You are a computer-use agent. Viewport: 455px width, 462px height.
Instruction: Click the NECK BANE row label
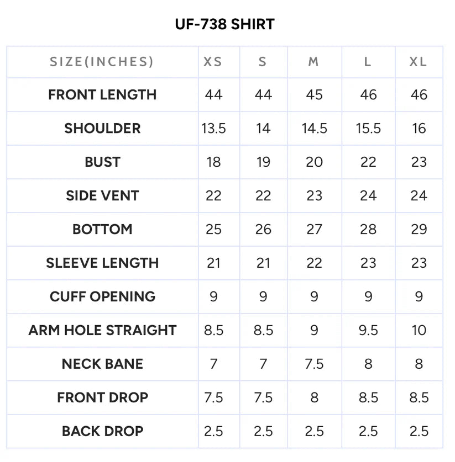tap(102, 364)
